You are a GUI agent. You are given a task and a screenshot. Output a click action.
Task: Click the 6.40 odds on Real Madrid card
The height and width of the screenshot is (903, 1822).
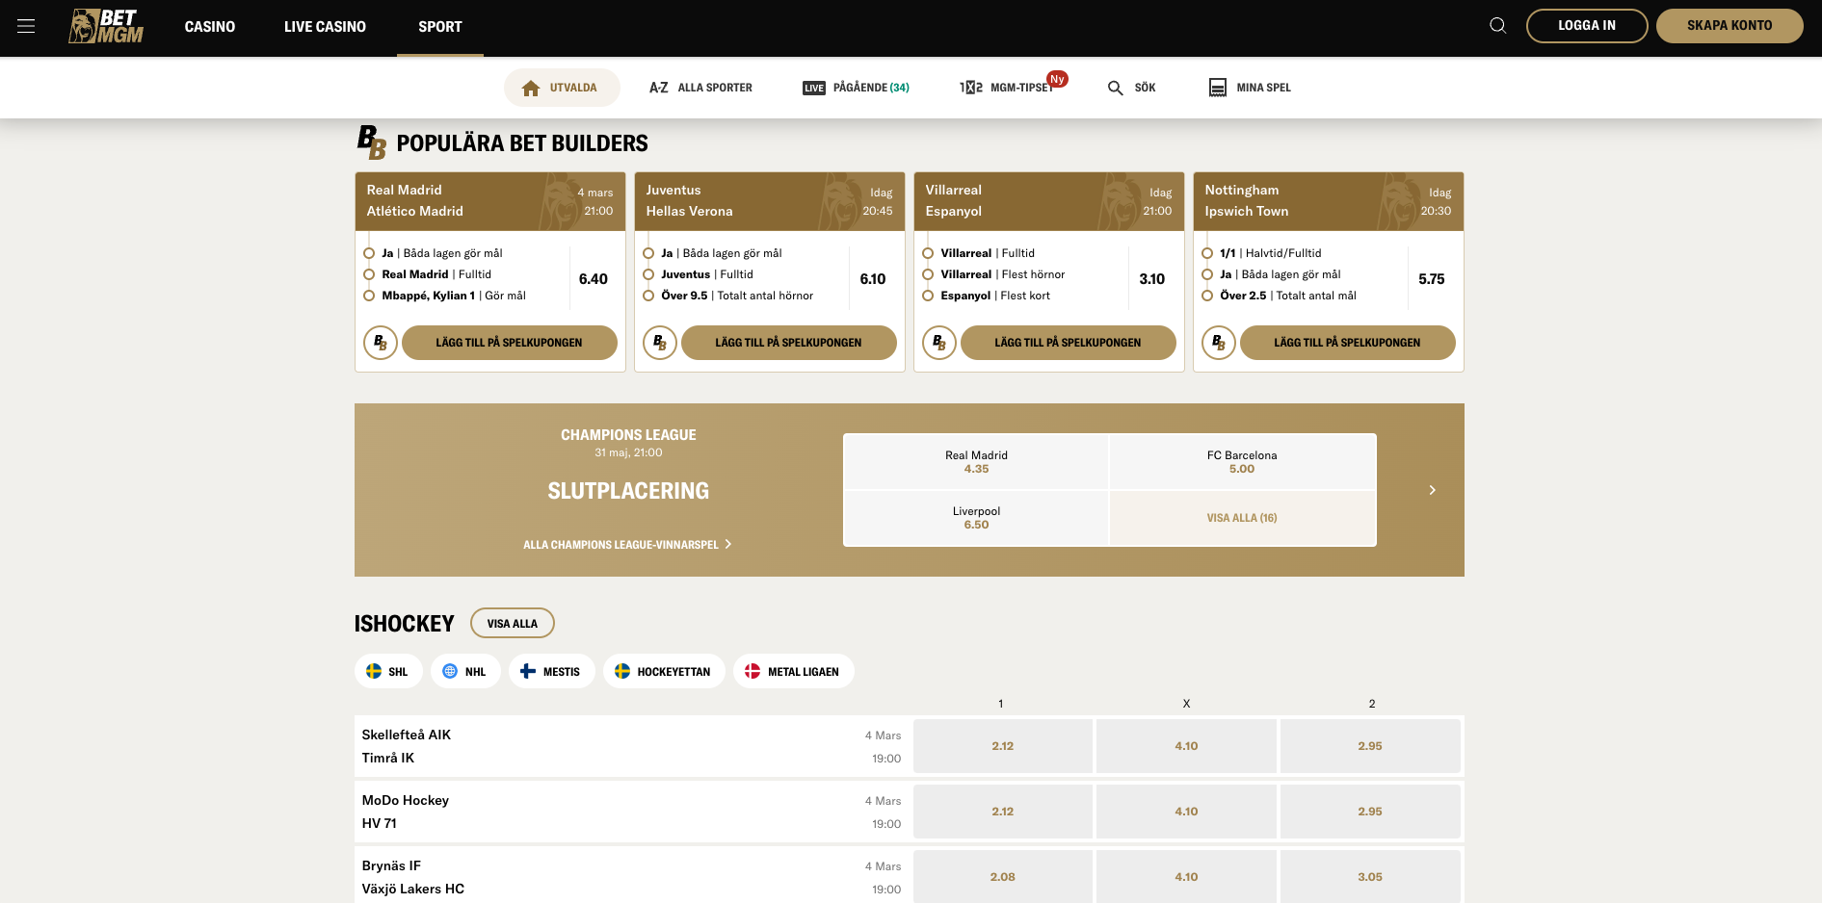click(594, 279)
